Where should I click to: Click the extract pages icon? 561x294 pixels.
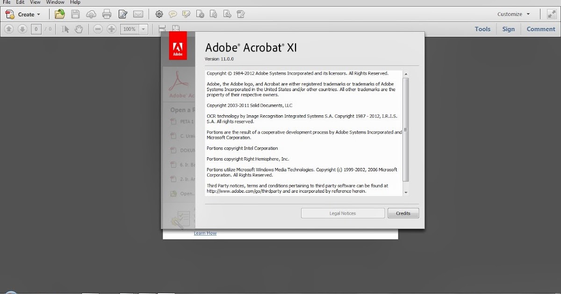227,14
